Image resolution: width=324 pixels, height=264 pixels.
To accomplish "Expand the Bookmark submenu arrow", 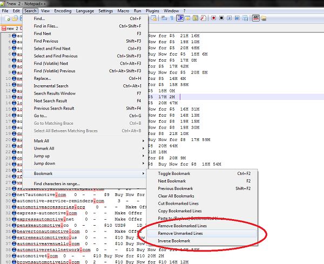I will tap(143, 173).
